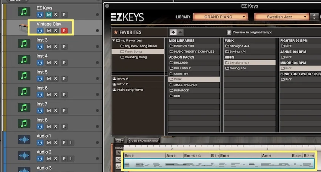This screenshot has width=321, height=172.
Task: Record-enable the EZ Keys track
Action: [x=64, y=15]
